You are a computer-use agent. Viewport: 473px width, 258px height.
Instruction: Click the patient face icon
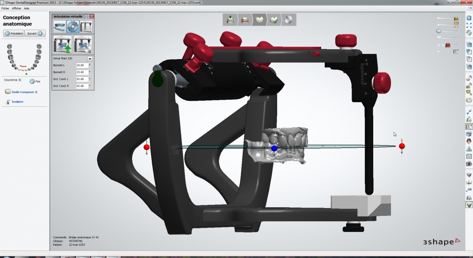(x=469, y=141)
